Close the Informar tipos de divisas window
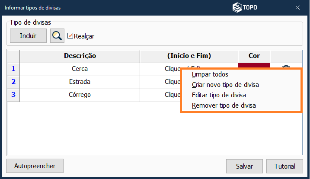The image size is (310, 179). [298, 7]
